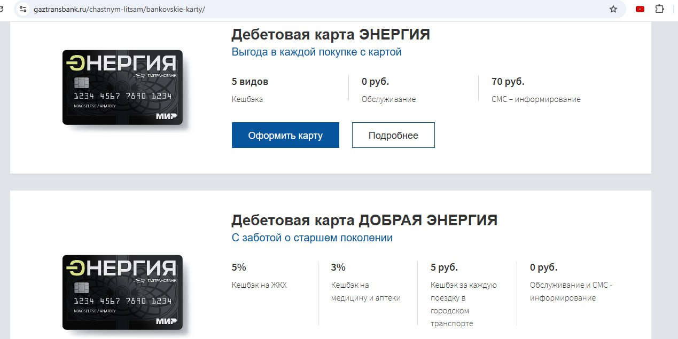Click the 70 руб. СМС-информирование figure
Viewport: 678px width, 339px height.
508,82
